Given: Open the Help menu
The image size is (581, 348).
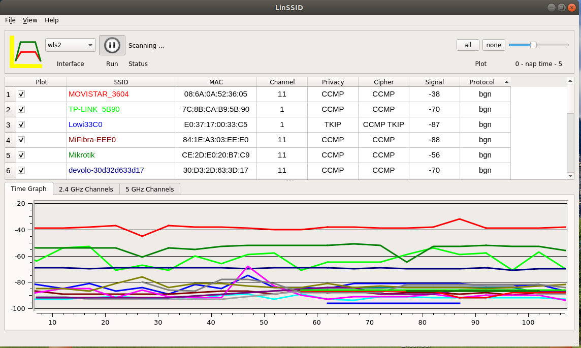Looking at the screenshot, I should 52,20.
